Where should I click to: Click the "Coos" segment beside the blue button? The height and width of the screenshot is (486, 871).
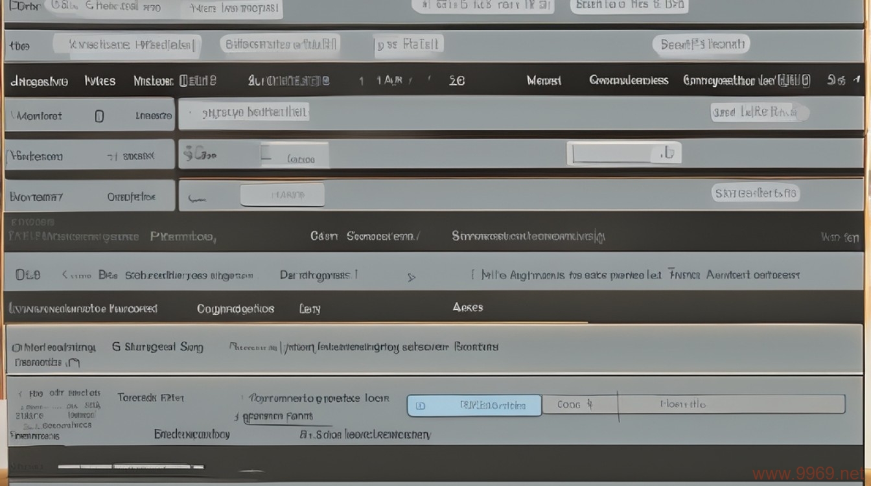(580, 404)
